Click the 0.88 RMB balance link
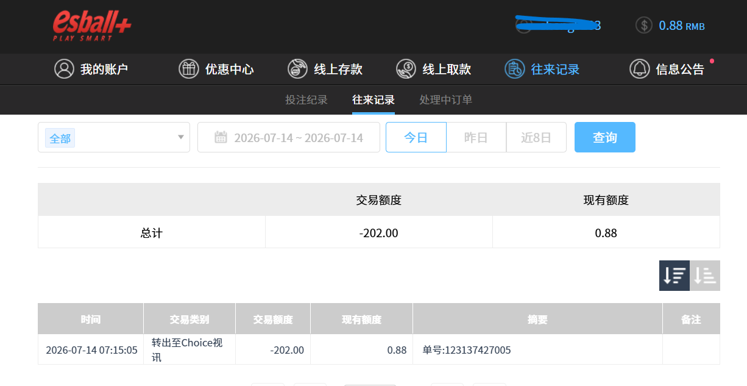747x386 pixels. tap(682, 26)
